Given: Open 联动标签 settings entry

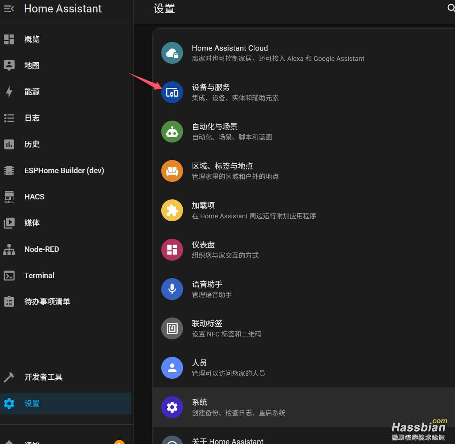Looking at the screenshot, I should point(304,328).
